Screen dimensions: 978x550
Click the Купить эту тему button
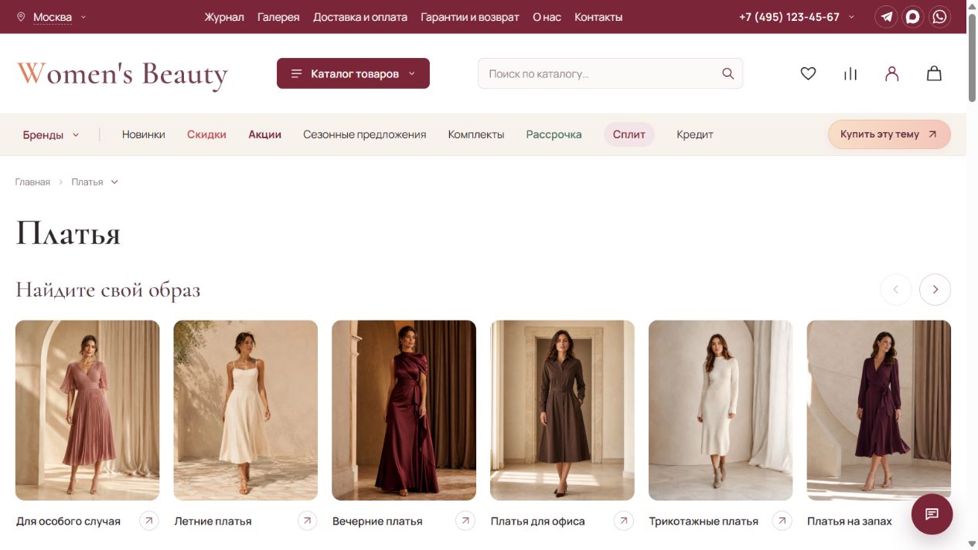coord(889,134)
